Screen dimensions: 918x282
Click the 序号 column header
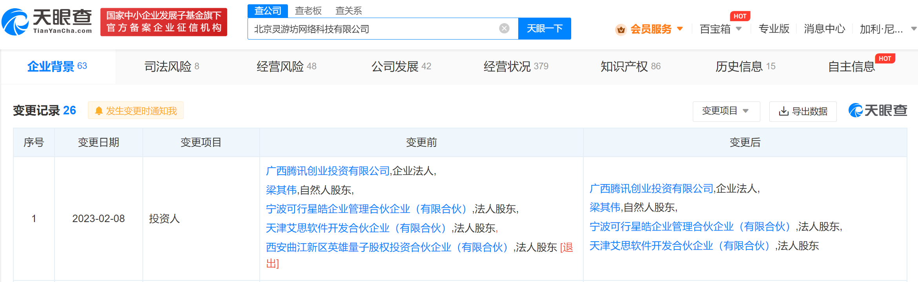click(x=34, y=142)
